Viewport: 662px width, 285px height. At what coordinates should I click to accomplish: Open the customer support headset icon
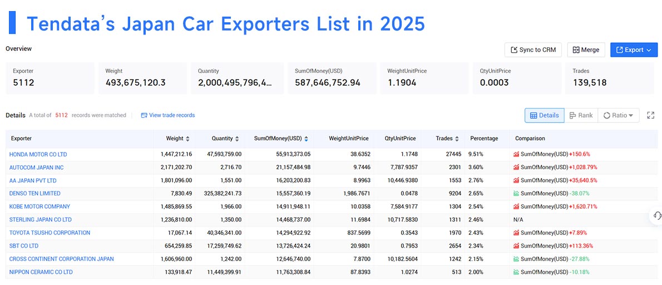657,215
